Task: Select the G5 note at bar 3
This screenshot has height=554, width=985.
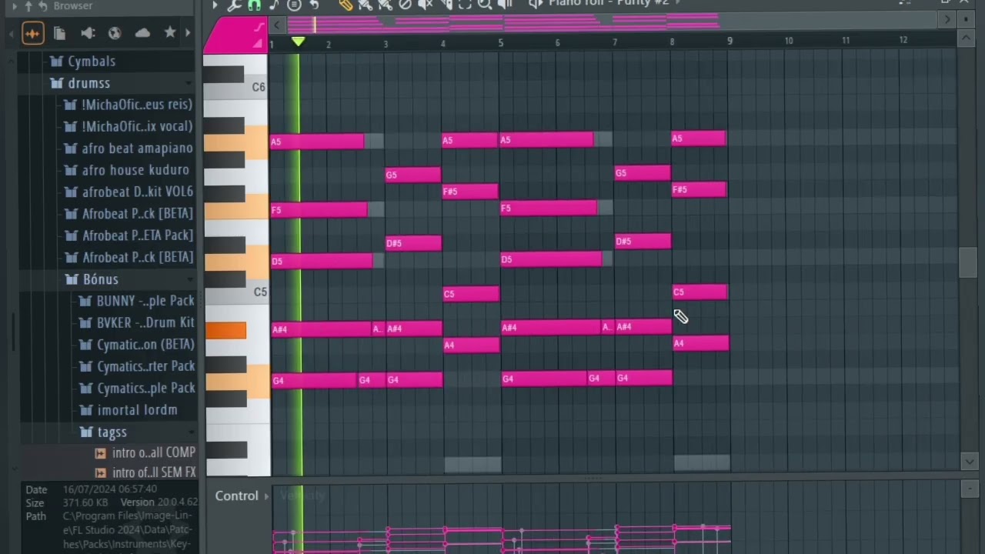Action: click(413, 175)
